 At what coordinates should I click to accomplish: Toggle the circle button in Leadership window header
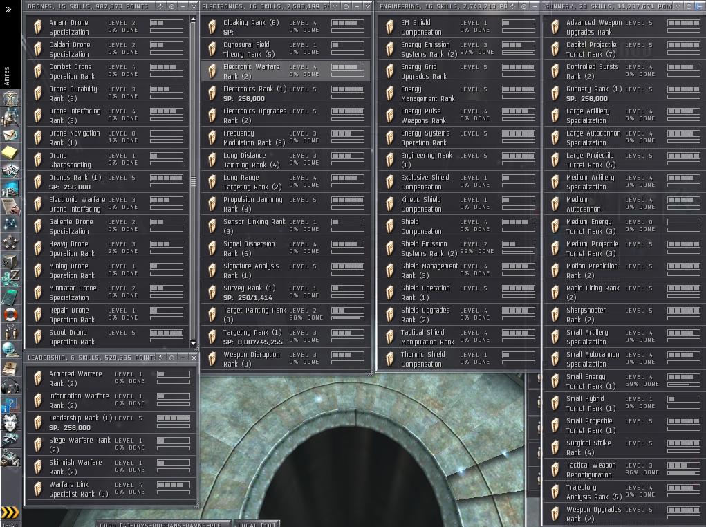(x=171, y=358)
